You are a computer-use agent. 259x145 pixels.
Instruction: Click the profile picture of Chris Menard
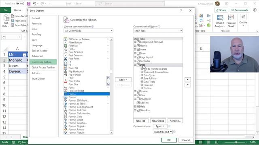(x=217, y=4)
